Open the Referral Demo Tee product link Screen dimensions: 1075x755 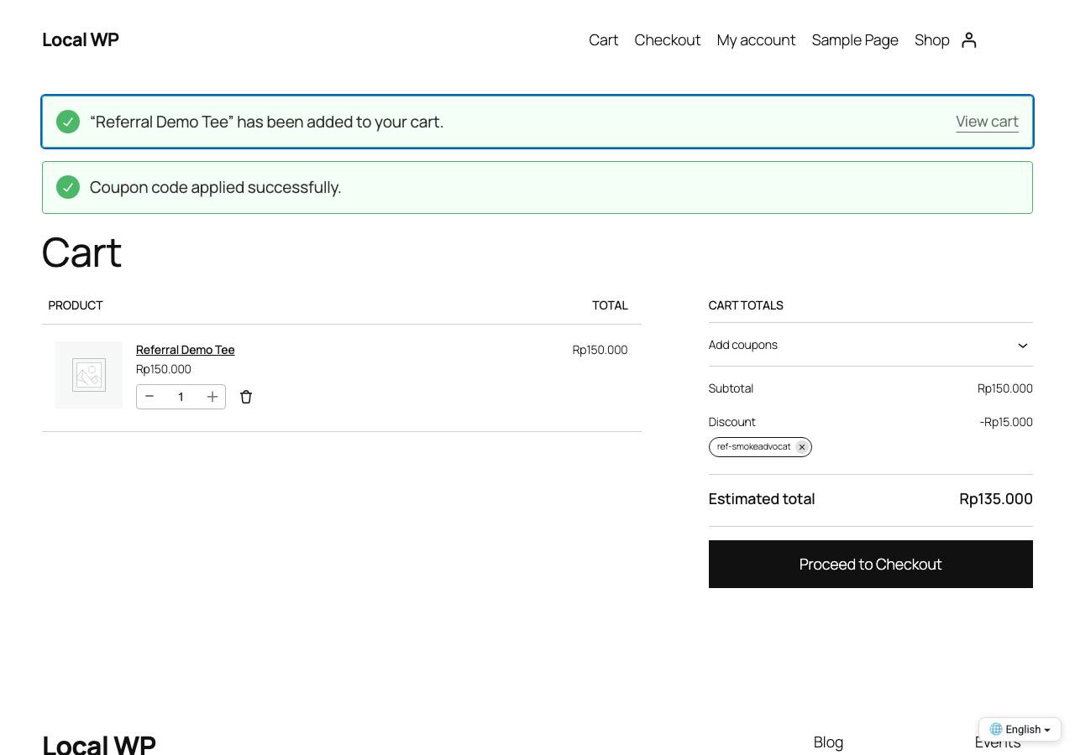[185, 350]
